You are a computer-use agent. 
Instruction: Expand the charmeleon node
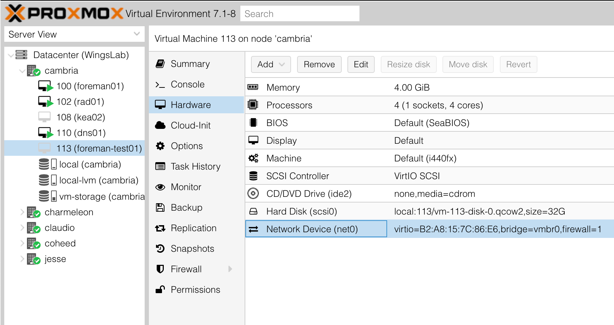pos(22,212)
